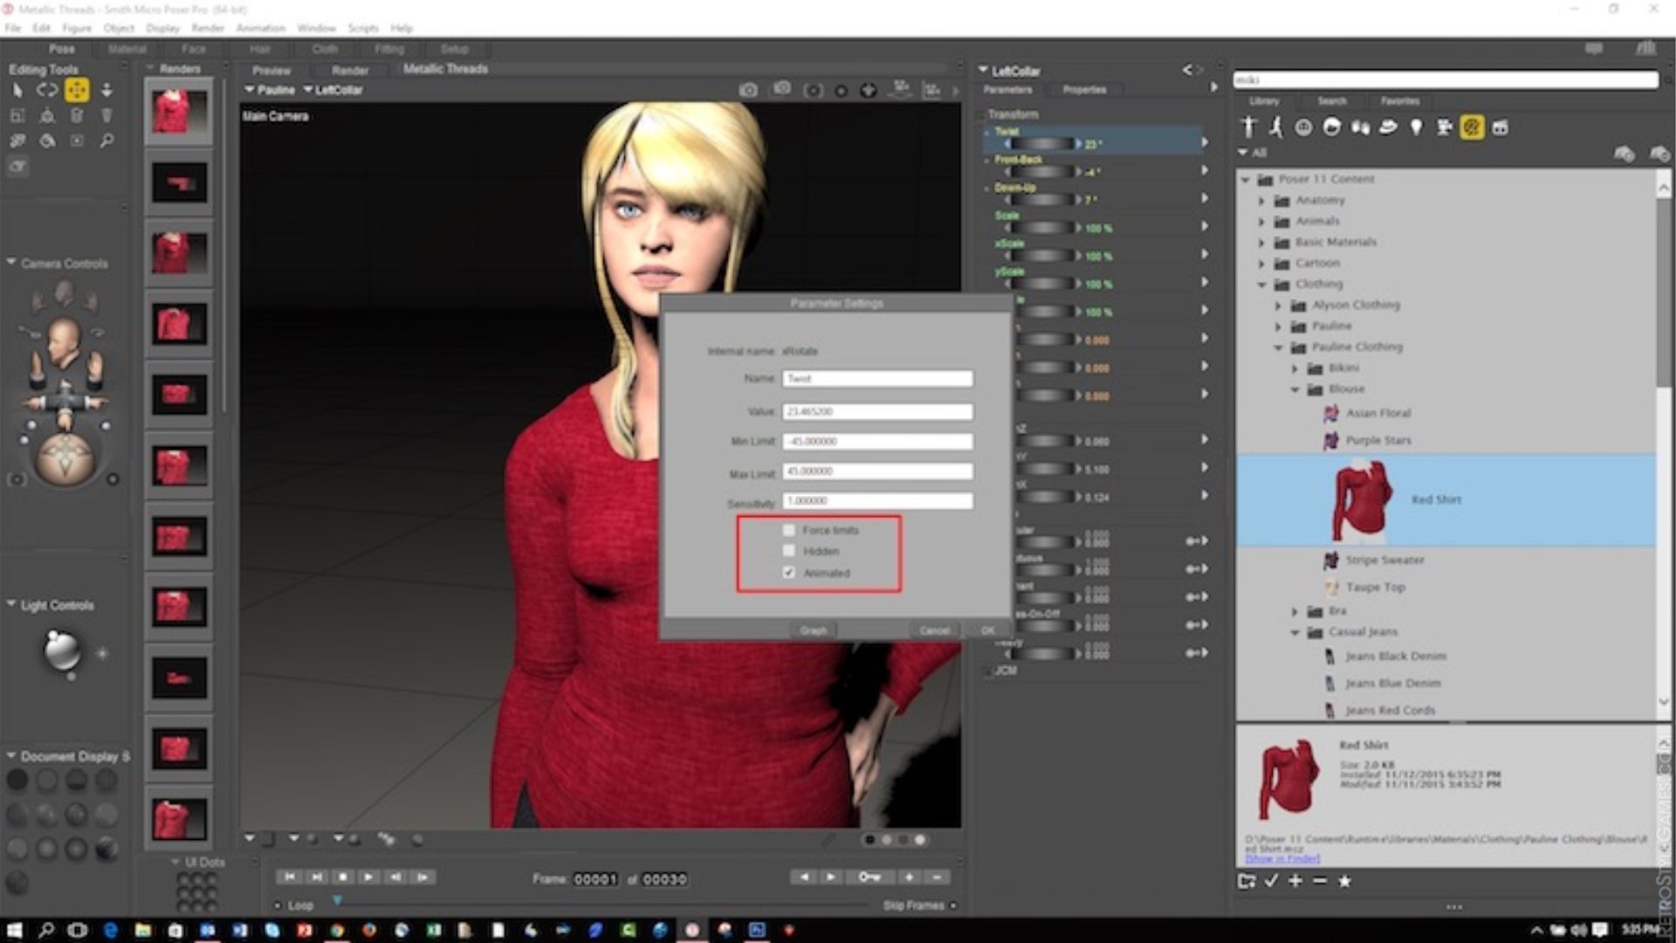Image resolution: width=1676 pixels, height=943 pixels.
Task: Click the Graph button in Parameter Settings
Action: pyautogui.click(x=812, y=630)
